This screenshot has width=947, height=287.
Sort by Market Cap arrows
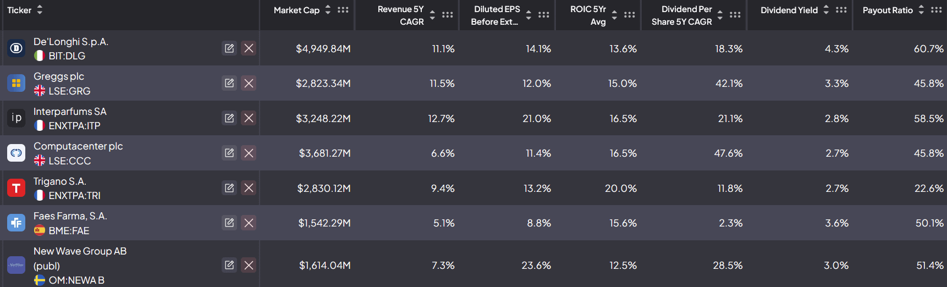click(328, 10)
